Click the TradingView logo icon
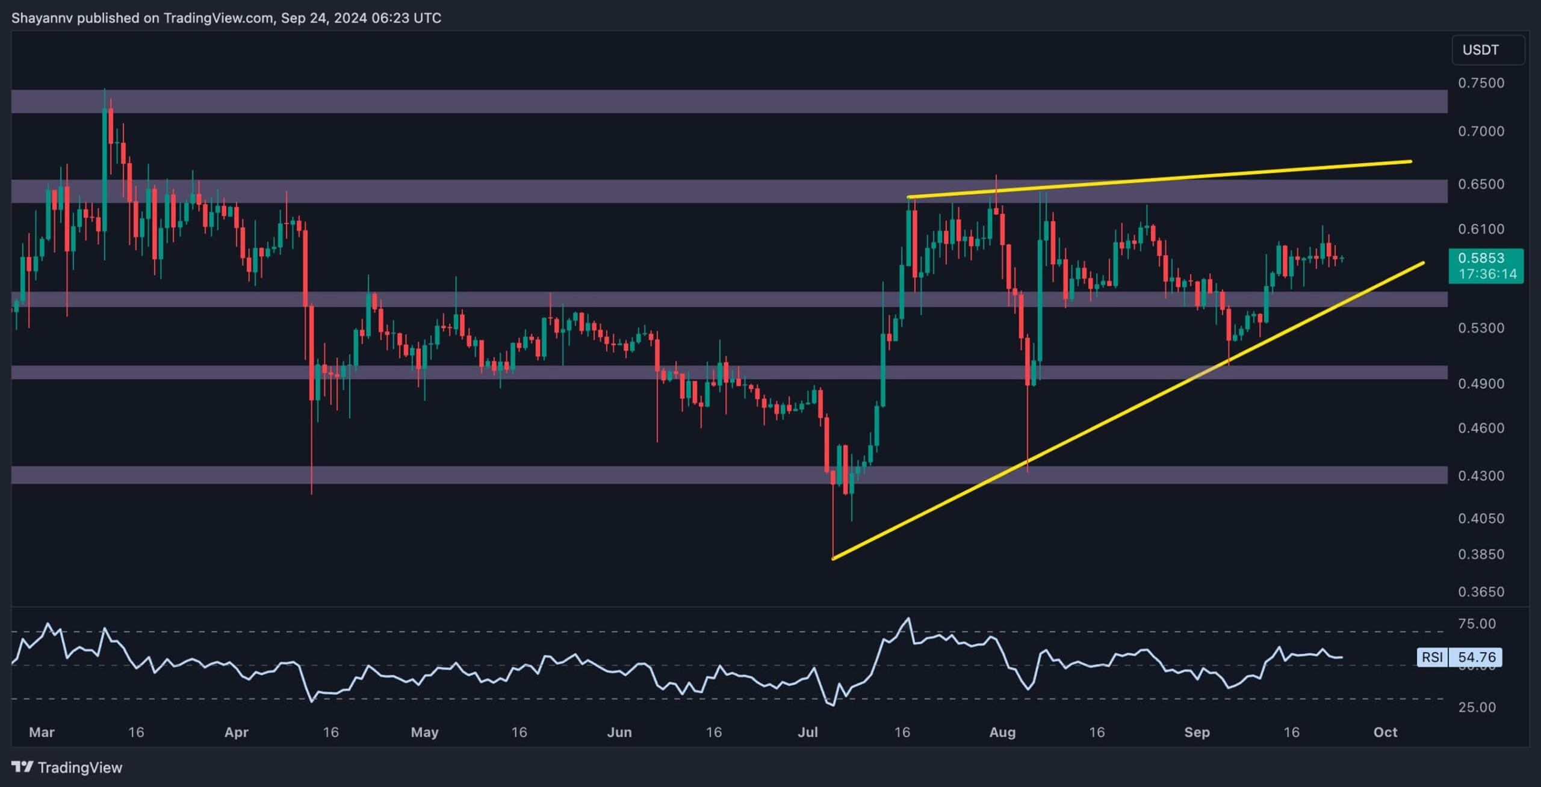This screenshot has height=787, width=1541. coord(23,767)
